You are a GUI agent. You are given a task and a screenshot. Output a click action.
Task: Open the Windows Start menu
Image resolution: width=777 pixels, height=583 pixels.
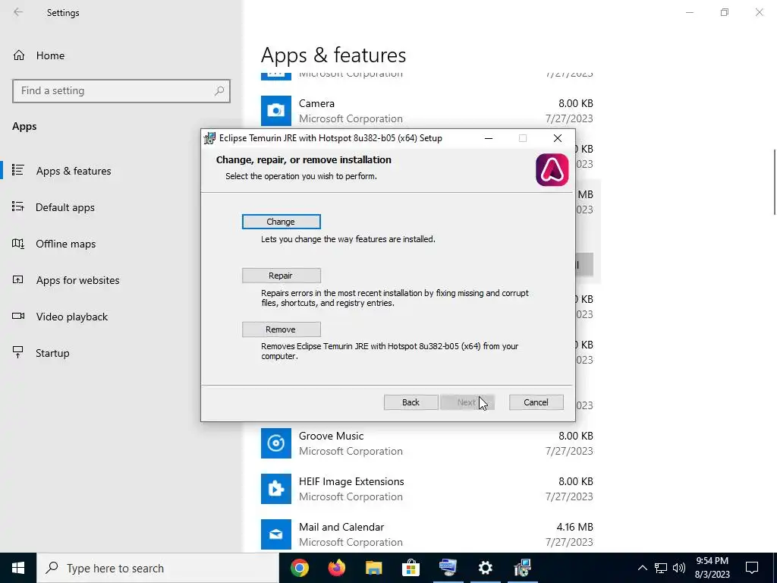(x=18, y=568)
